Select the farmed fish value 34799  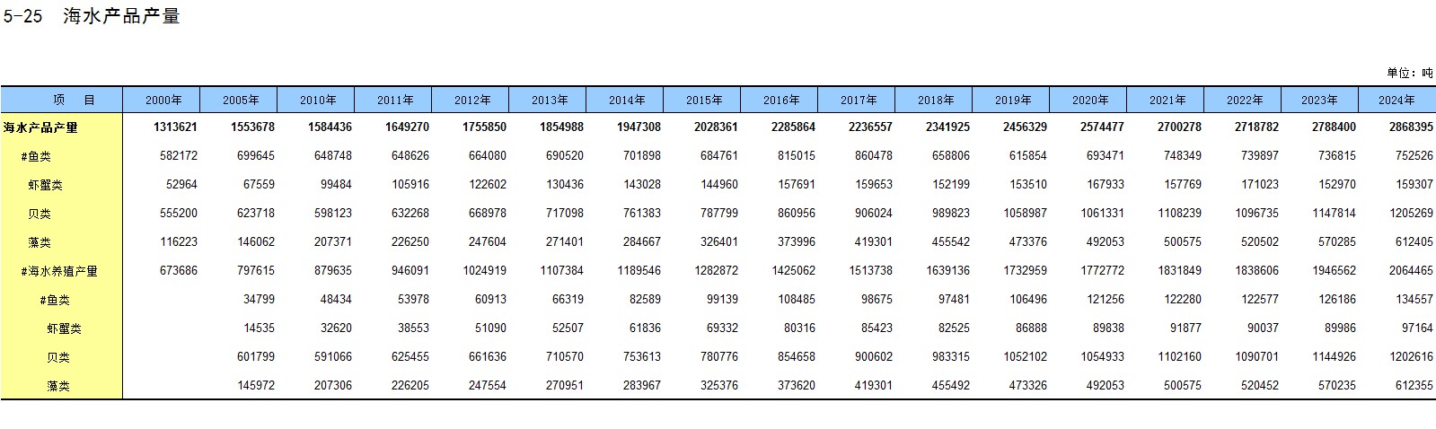259,300
